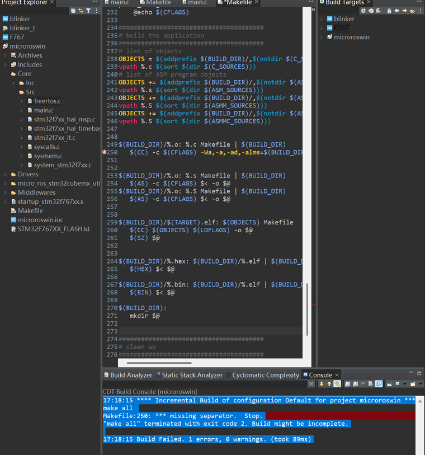Expand microroswin in Build Targets
This screenshot has height=455, width=425.
tap(322, 37)
